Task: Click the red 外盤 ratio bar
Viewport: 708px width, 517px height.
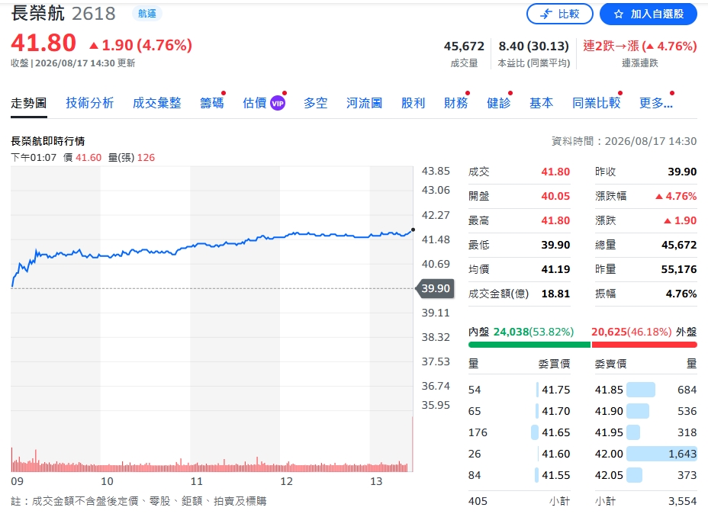Action: pyautogui.click(x=645, y=345)
